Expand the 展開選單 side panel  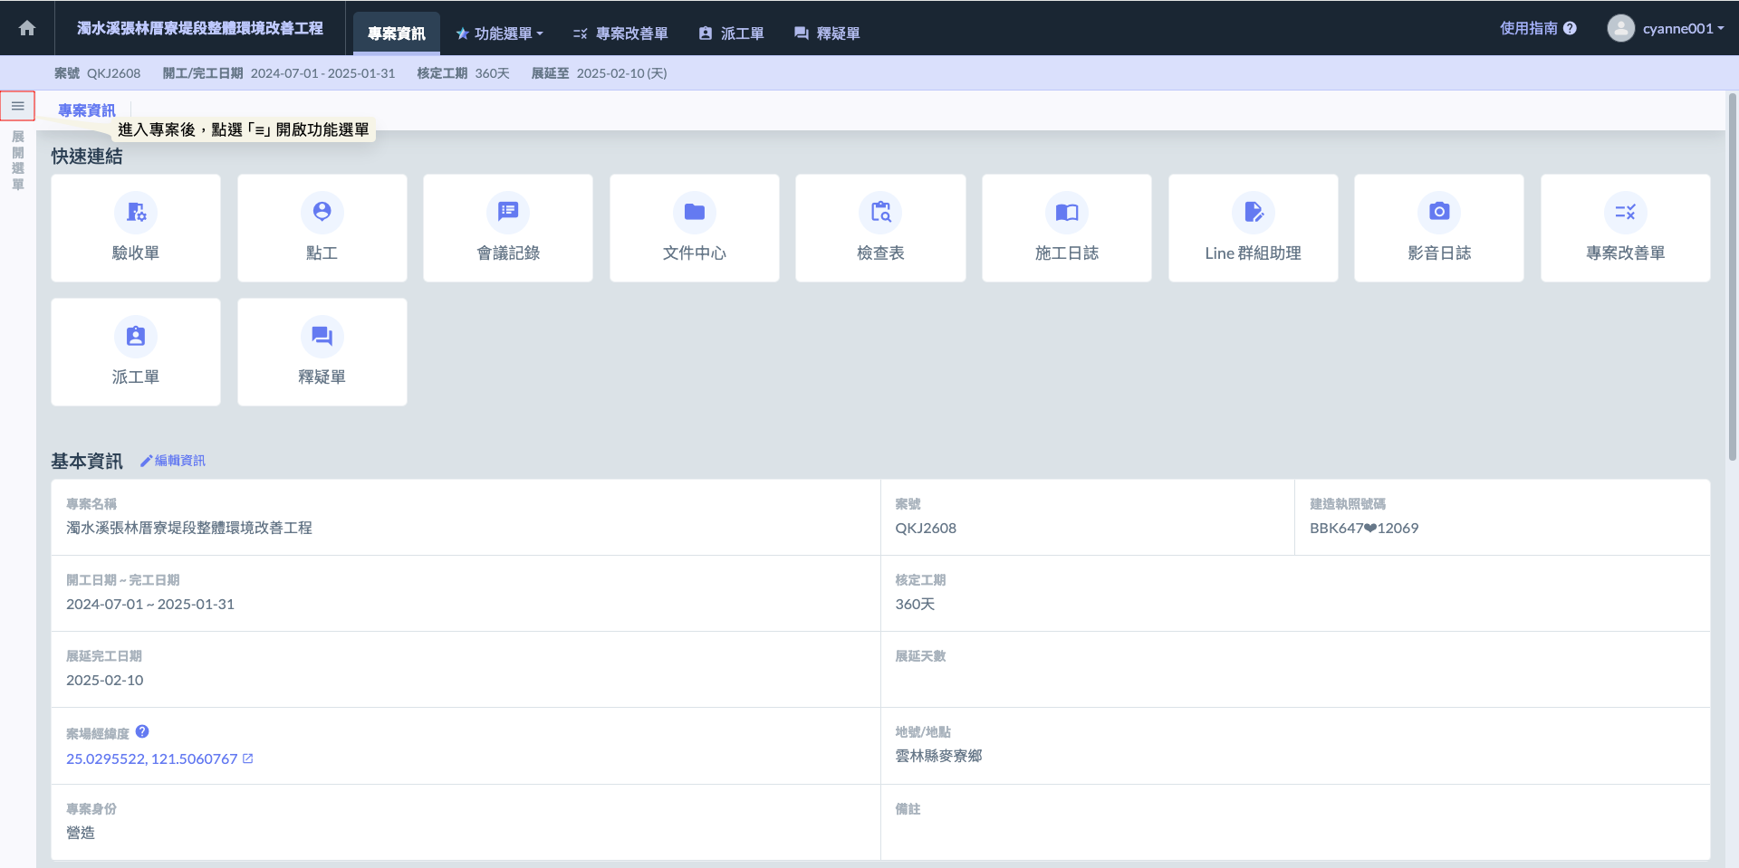18,160
